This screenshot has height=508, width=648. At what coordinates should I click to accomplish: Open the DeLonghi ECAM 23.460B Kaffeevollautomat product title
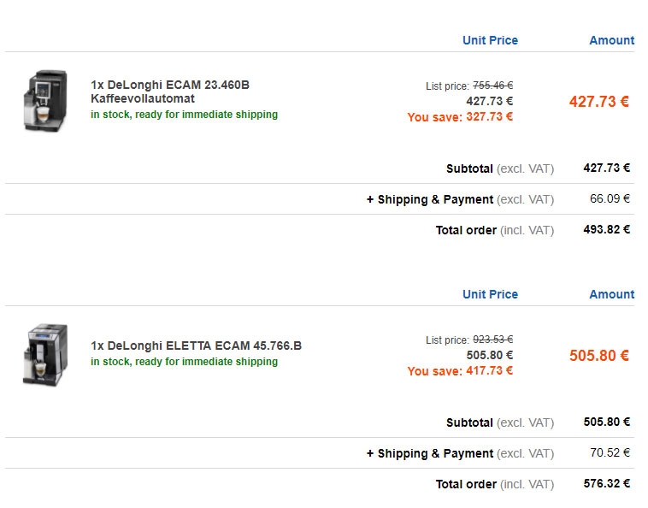[x=170, y=92]
